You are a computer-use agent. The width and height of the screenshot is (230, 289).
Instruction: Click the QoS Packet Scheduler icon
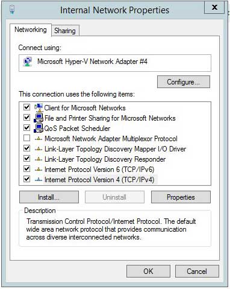(x=39, y=128)
